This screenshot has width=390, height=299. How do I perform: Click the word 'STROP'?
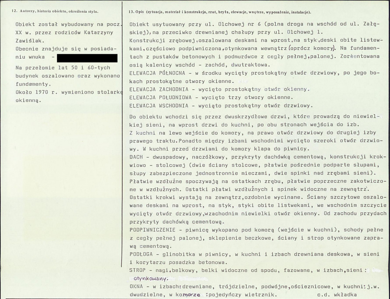(x=137, y=270)
